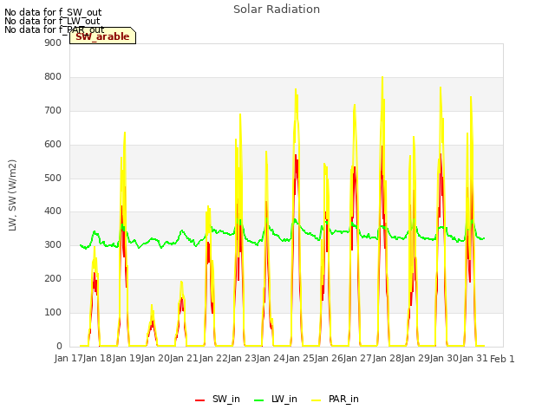
Task: Click the Jan 21 x-axis tick label
Action: click(x=185, y=359)
